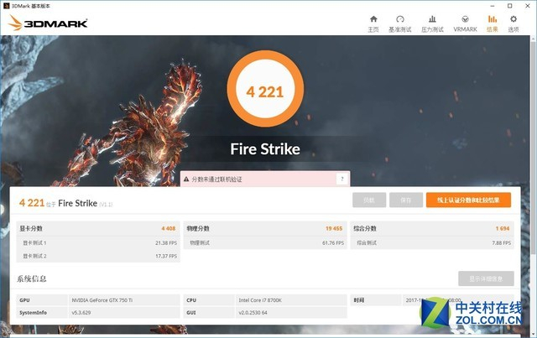Screen dimensions: 537x338
Task: Click the 时间 time label cell
Action: (x=376, y=300)
